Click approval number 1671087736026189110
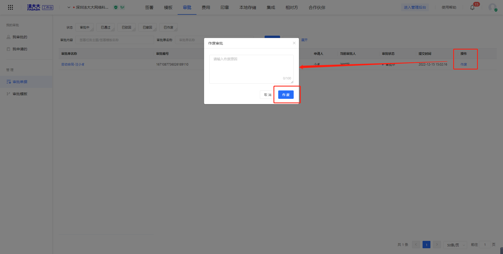503x254 pixels. coord(172,64)
